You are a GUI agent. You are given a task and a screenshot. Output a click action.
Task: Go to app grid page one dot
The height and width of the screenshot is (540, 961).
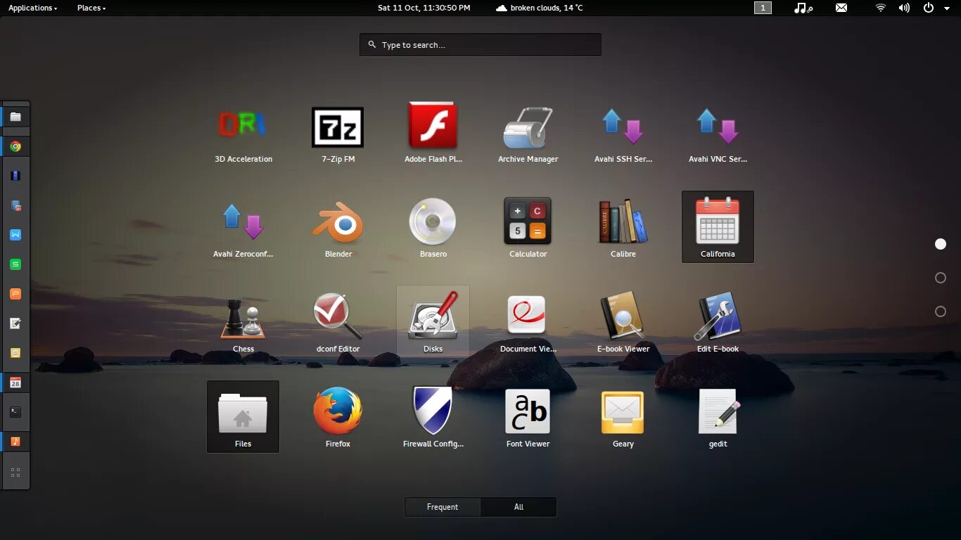[941, 244]
